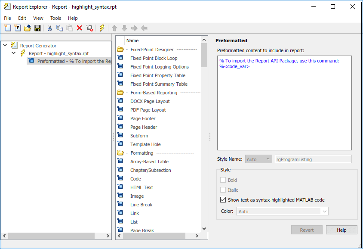This screenshot has width=363, height=249.
Task: Click icon beside Fixed Point Block Loop
Action: pyautogui.click(x=120, y=57)
